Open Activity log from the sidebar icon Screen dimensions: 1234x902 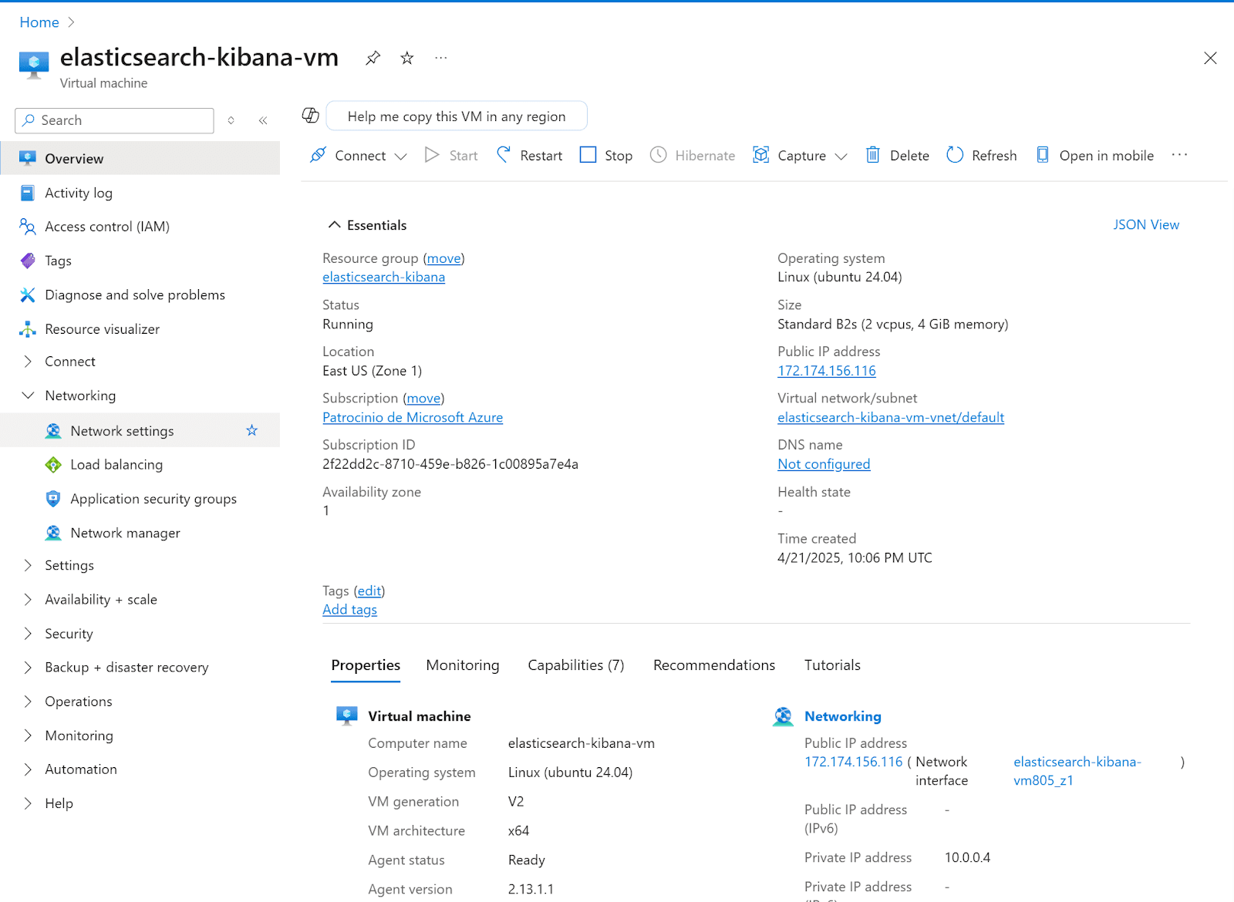(x=28, y=192)
